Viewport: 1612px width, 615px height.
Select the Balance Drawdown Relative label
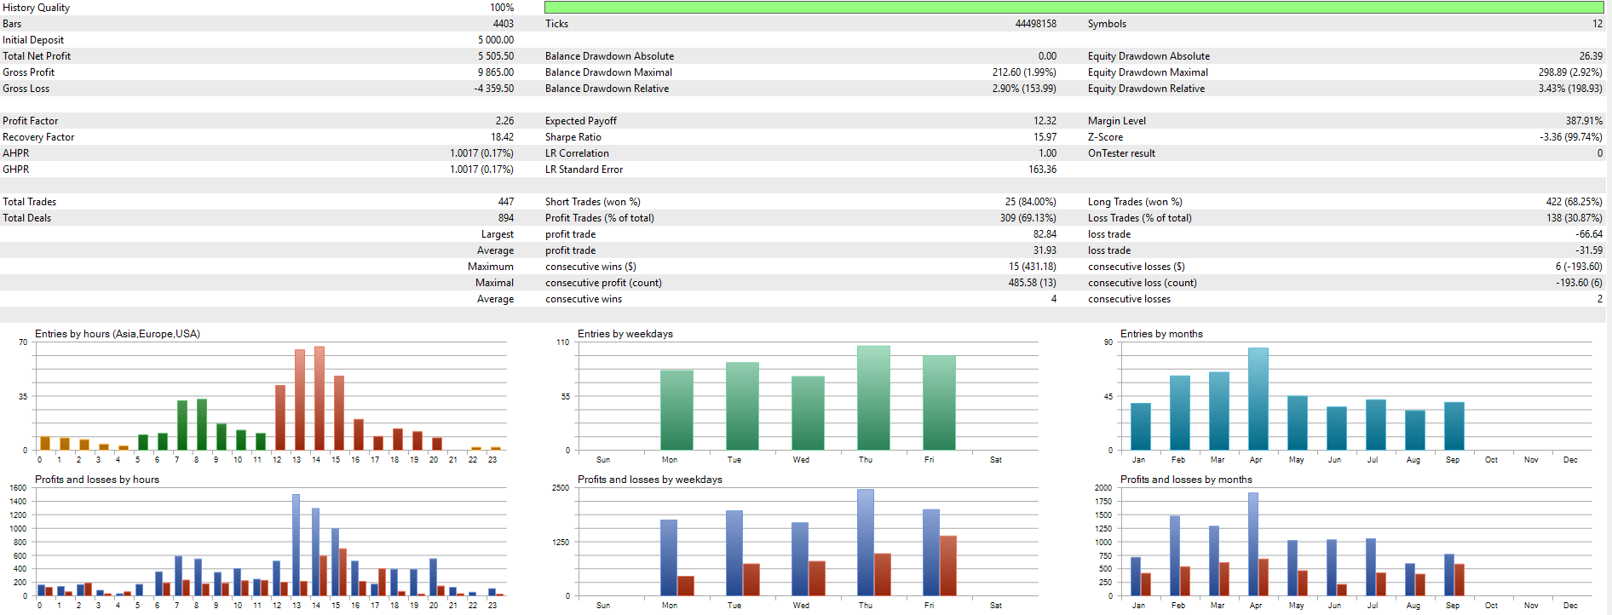coord(607,89)
